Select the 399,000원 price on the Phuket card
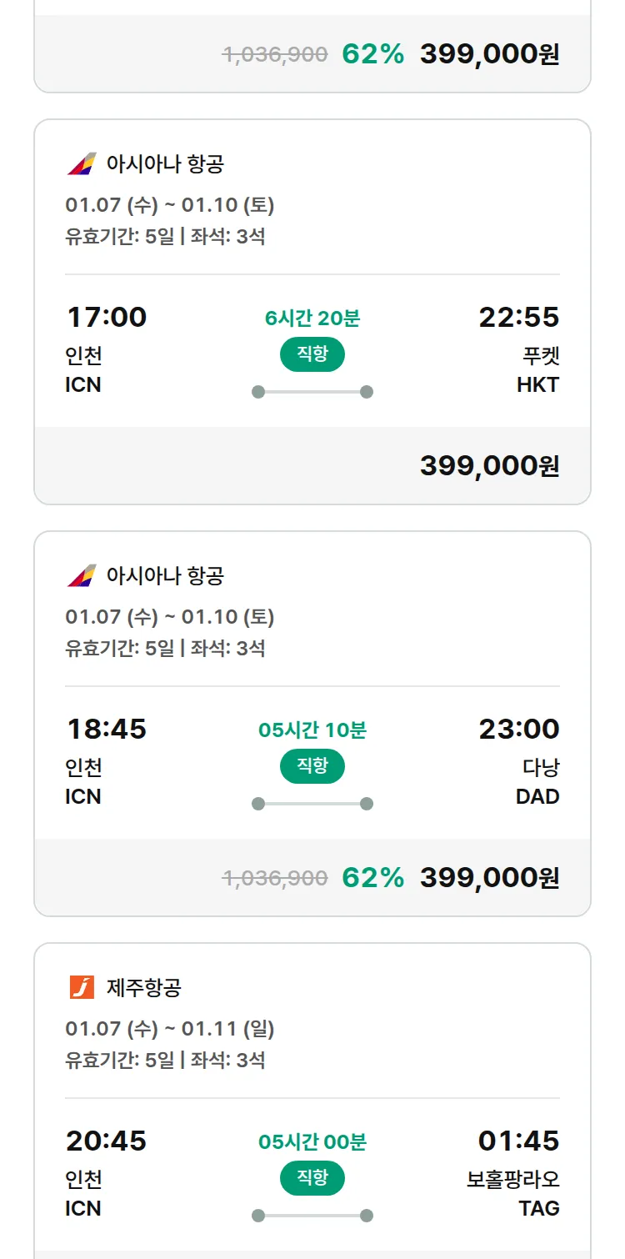 pyautogui.click(x=489, y=466)
